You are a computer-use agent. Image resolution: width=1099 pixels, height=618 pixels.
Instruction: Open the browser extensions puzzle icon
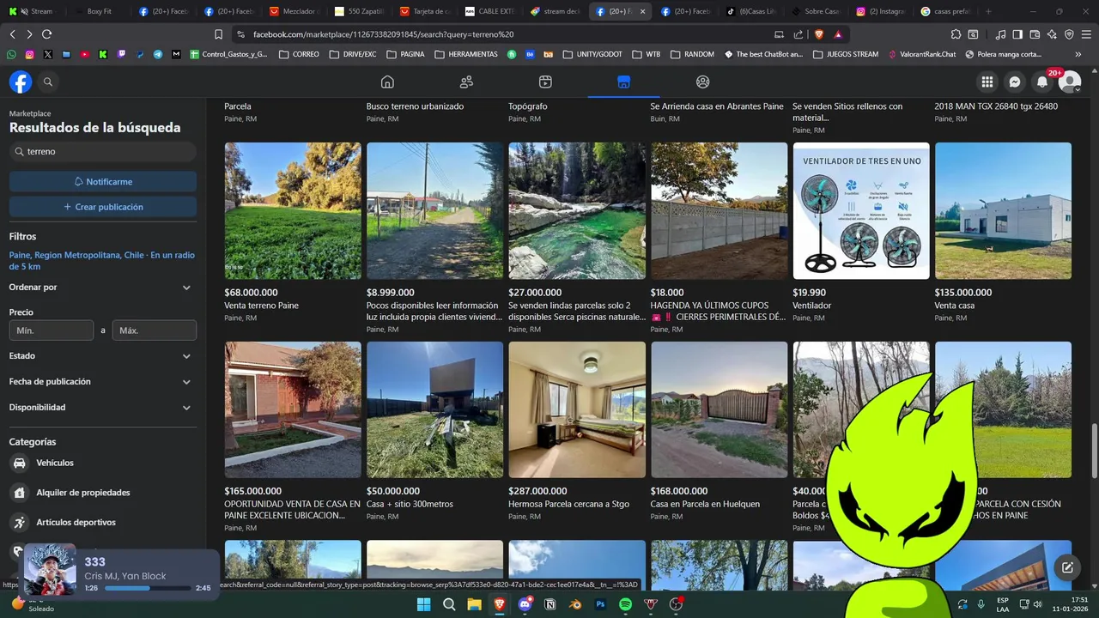point(956,34)
